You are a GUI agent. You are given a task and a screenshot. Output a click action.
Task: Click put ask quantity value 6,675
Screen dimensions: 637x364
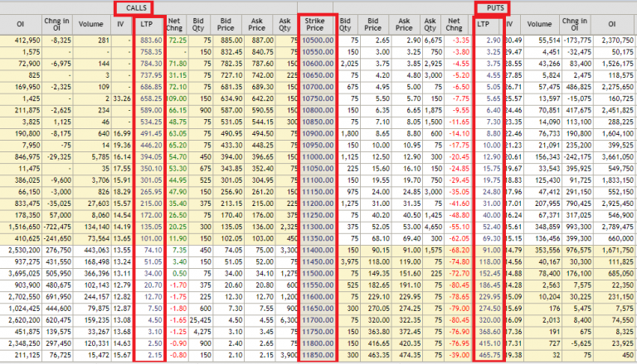click(x=433, y=41)
